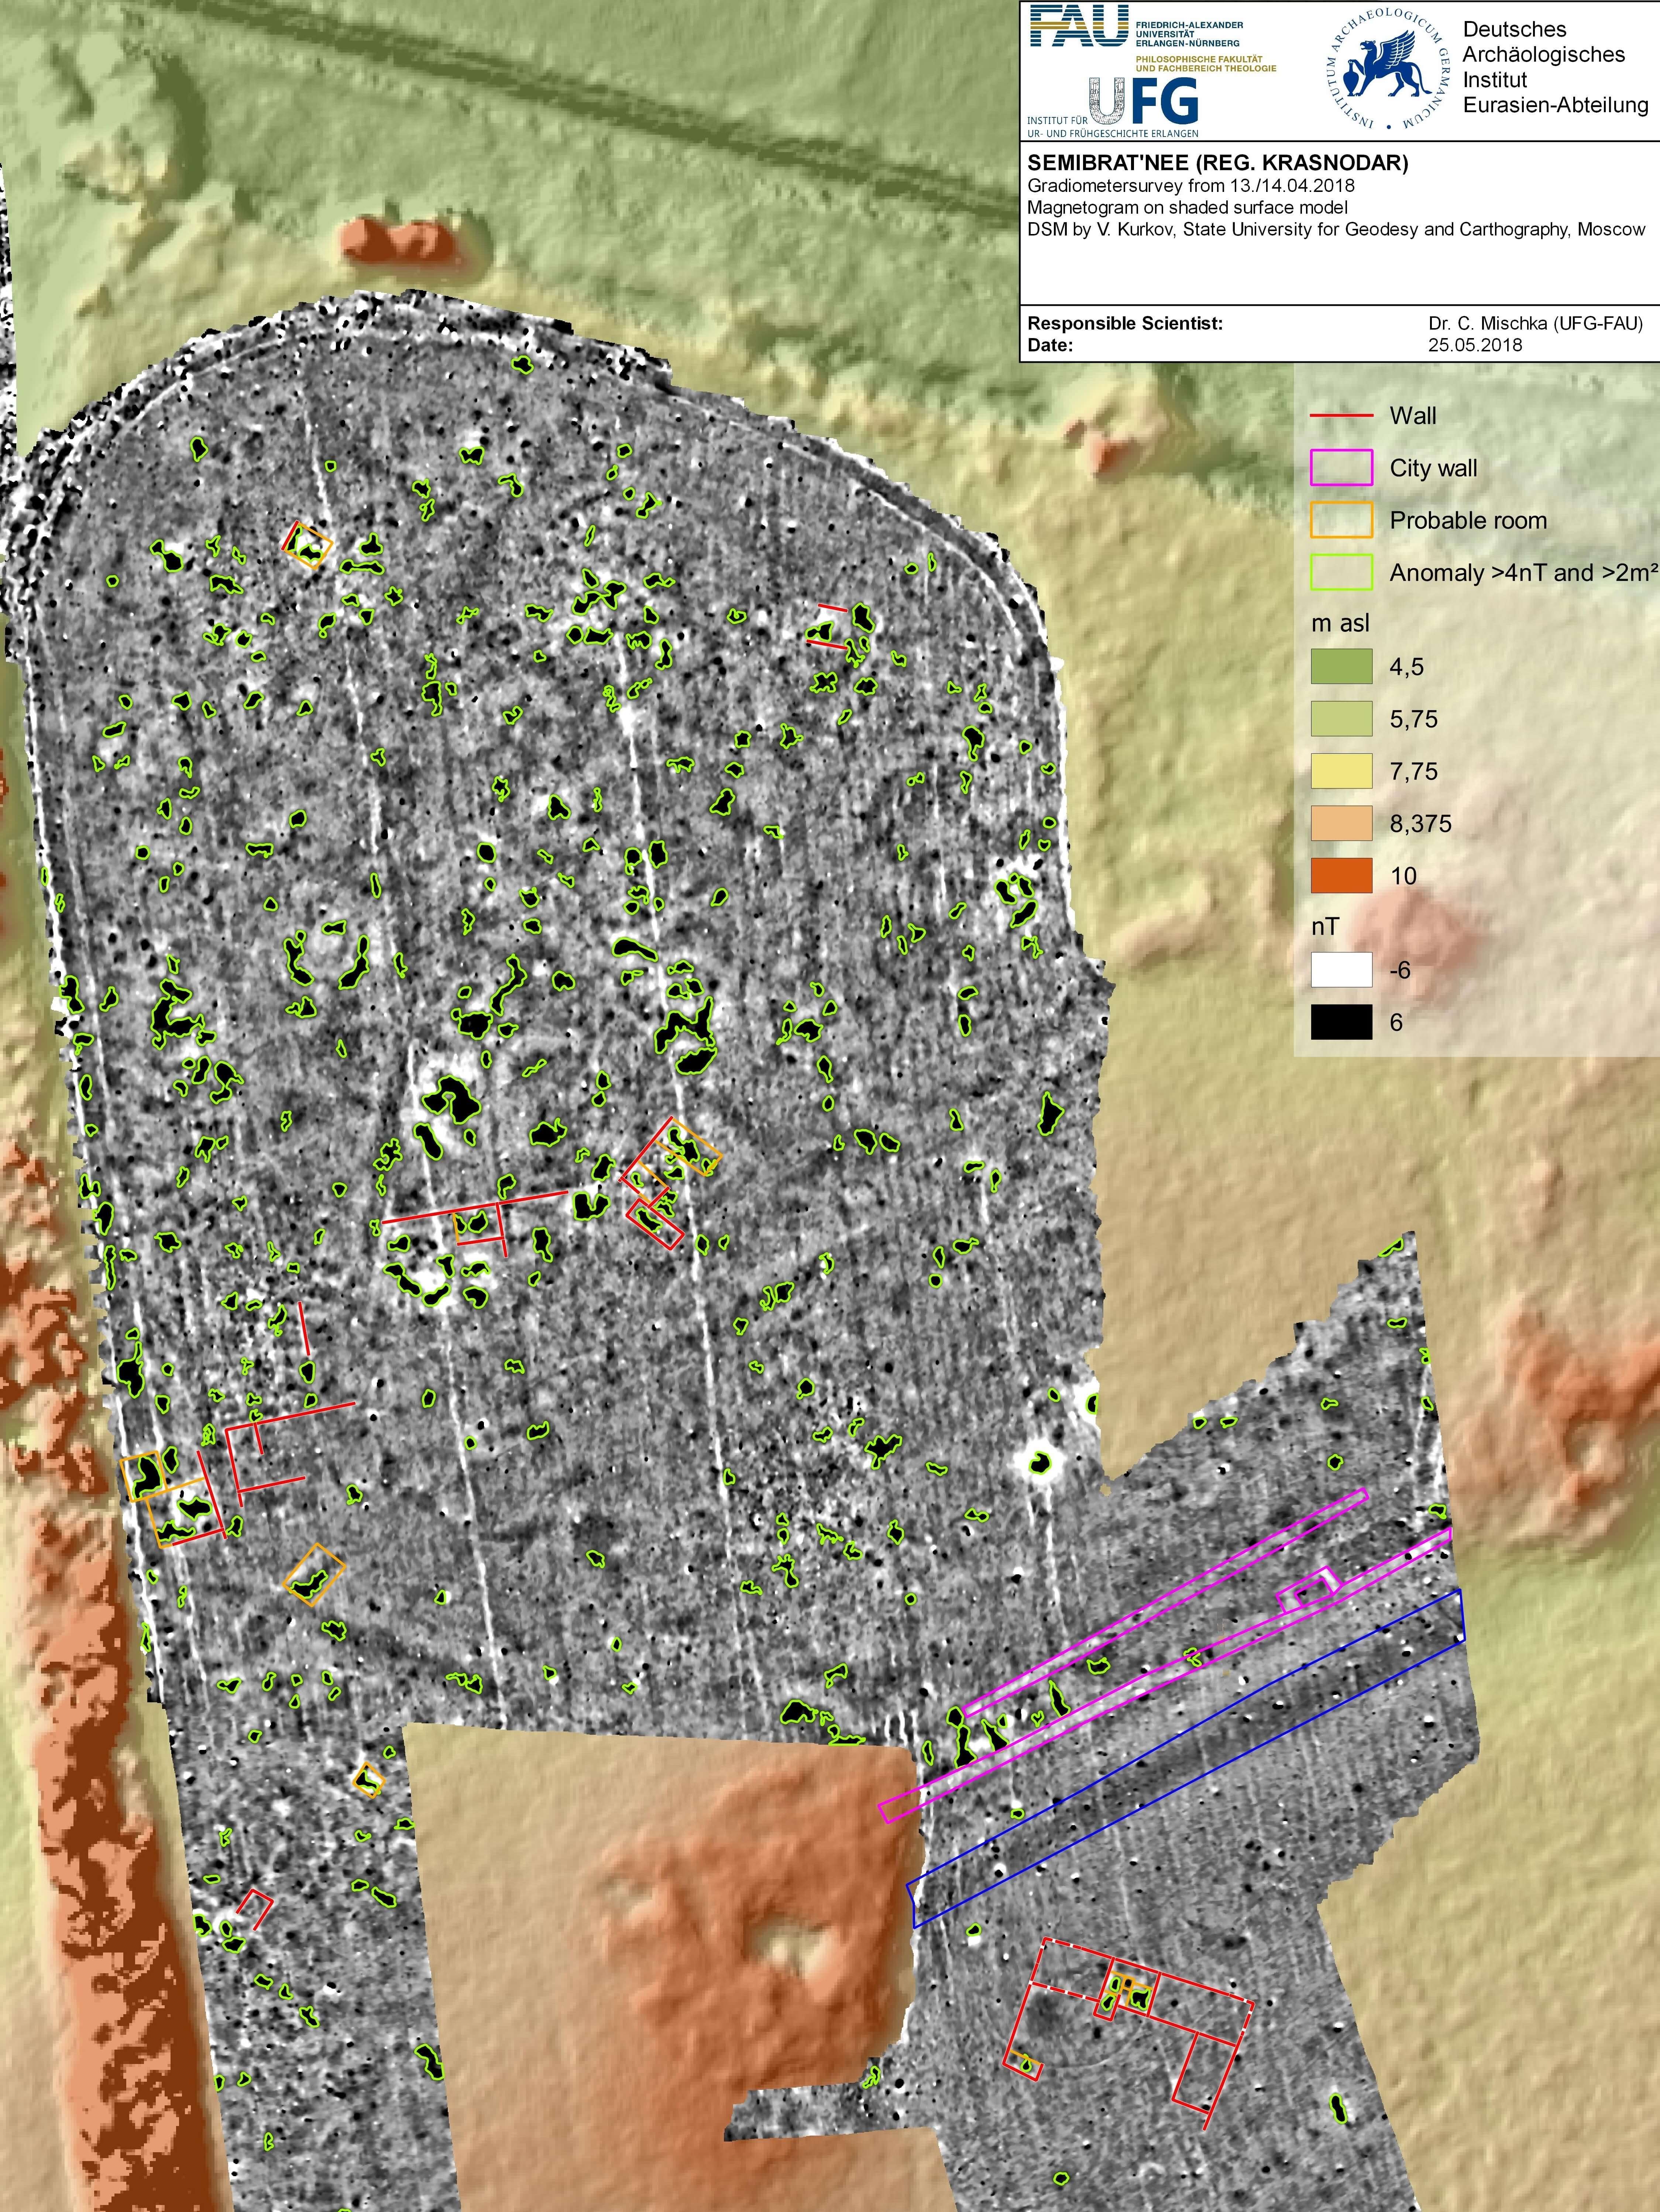Pick the 4,5 m asl green swatch
Viewport: 1660px width, 2212px height.
click(1341, 667)
